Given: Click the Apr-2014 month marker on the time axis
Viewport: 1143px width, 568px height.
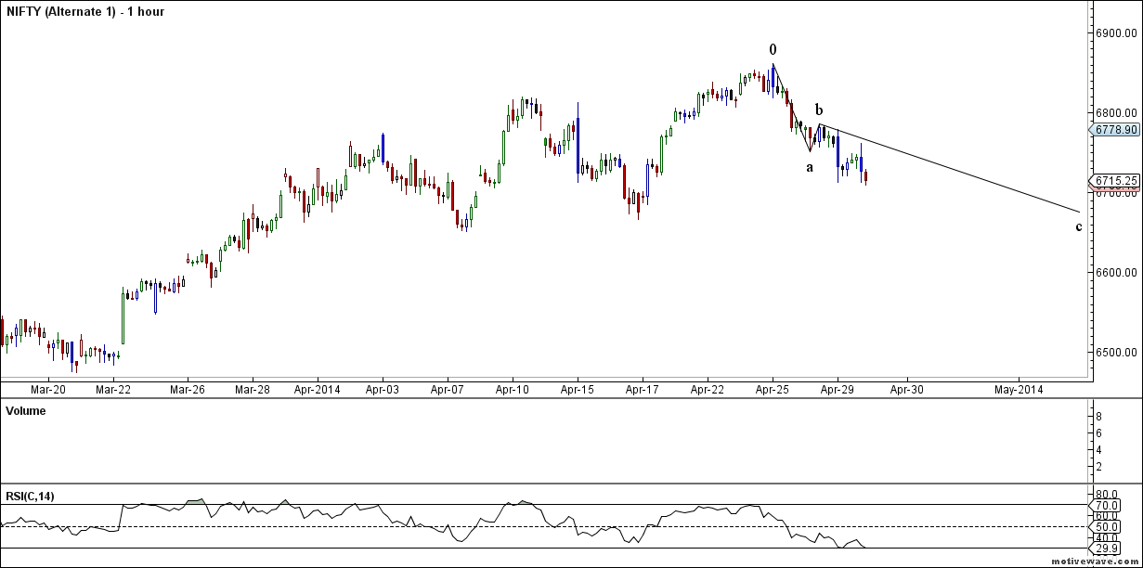Looking at the screenshot, I should pyautogui.click(x=317, y=390).
